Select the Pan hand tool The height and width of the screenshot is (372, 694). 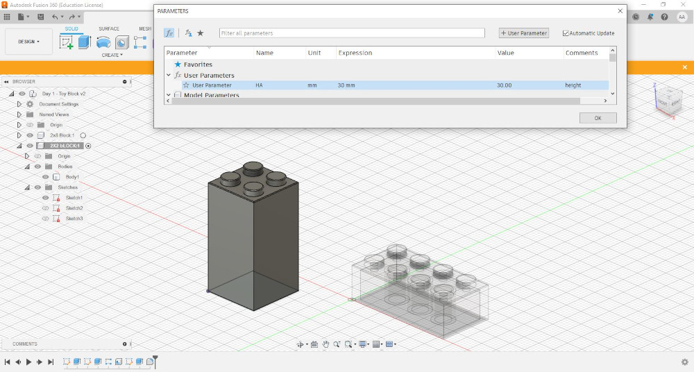pyautogui.click(x=325, y=344)
